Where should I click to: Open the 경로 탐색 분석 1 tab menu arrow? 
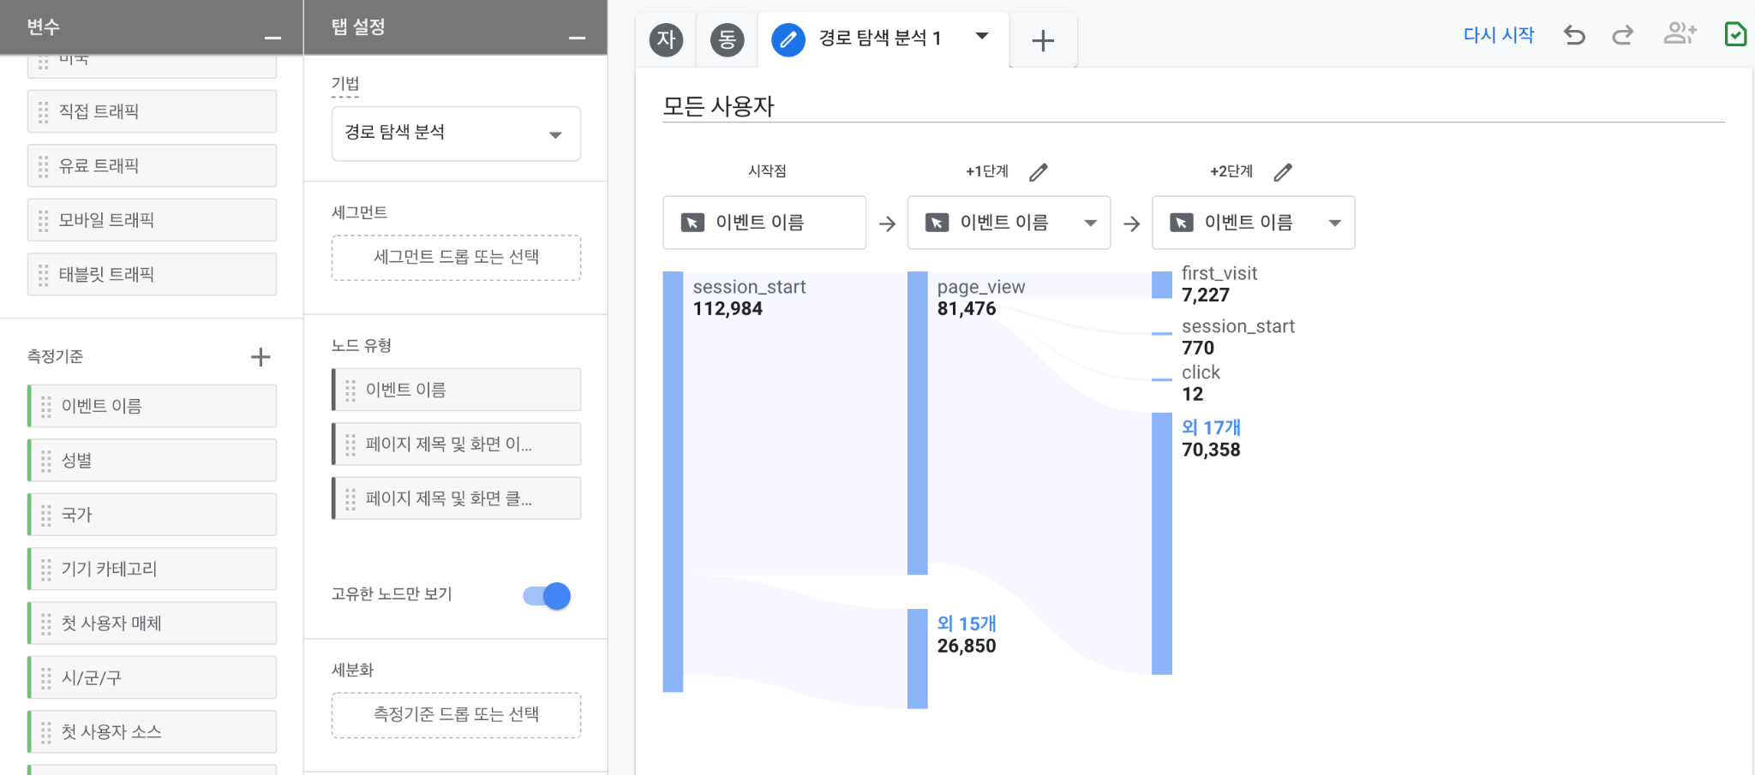click(x=982, y=36)
